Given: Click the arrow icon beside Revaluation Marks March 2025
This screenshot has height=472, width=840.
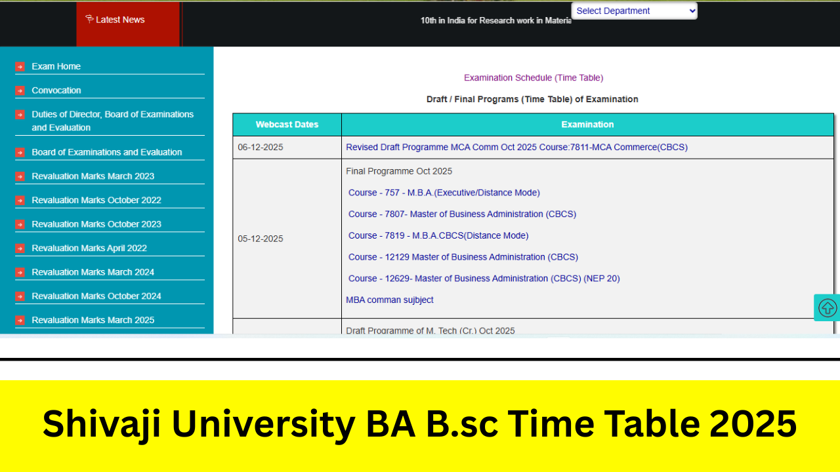Looking at the screenshot, I should [20, 320].
